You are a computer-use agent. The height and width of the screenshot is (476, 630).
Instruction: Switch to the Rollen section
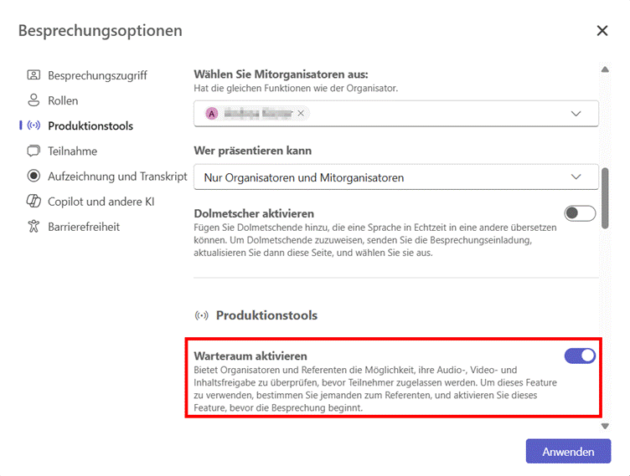(63, 100)
